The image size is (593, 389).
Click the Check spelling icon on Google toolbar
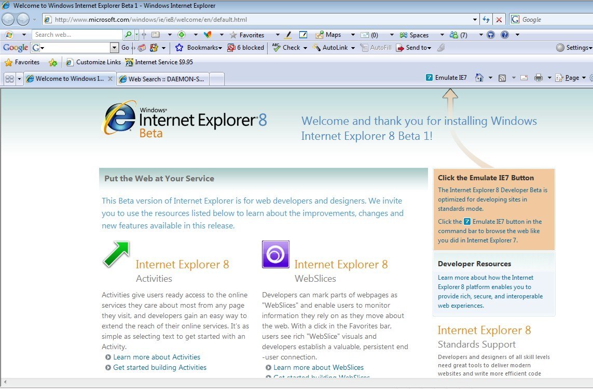coord(277,47)
